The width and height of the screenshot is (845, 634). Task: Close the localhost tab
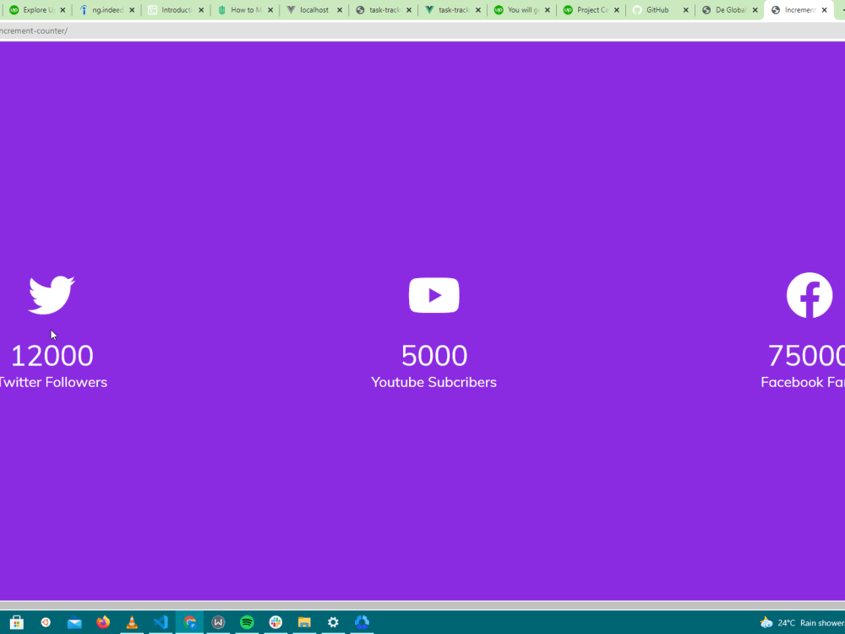pyautogui.click(x=340, y=9)
